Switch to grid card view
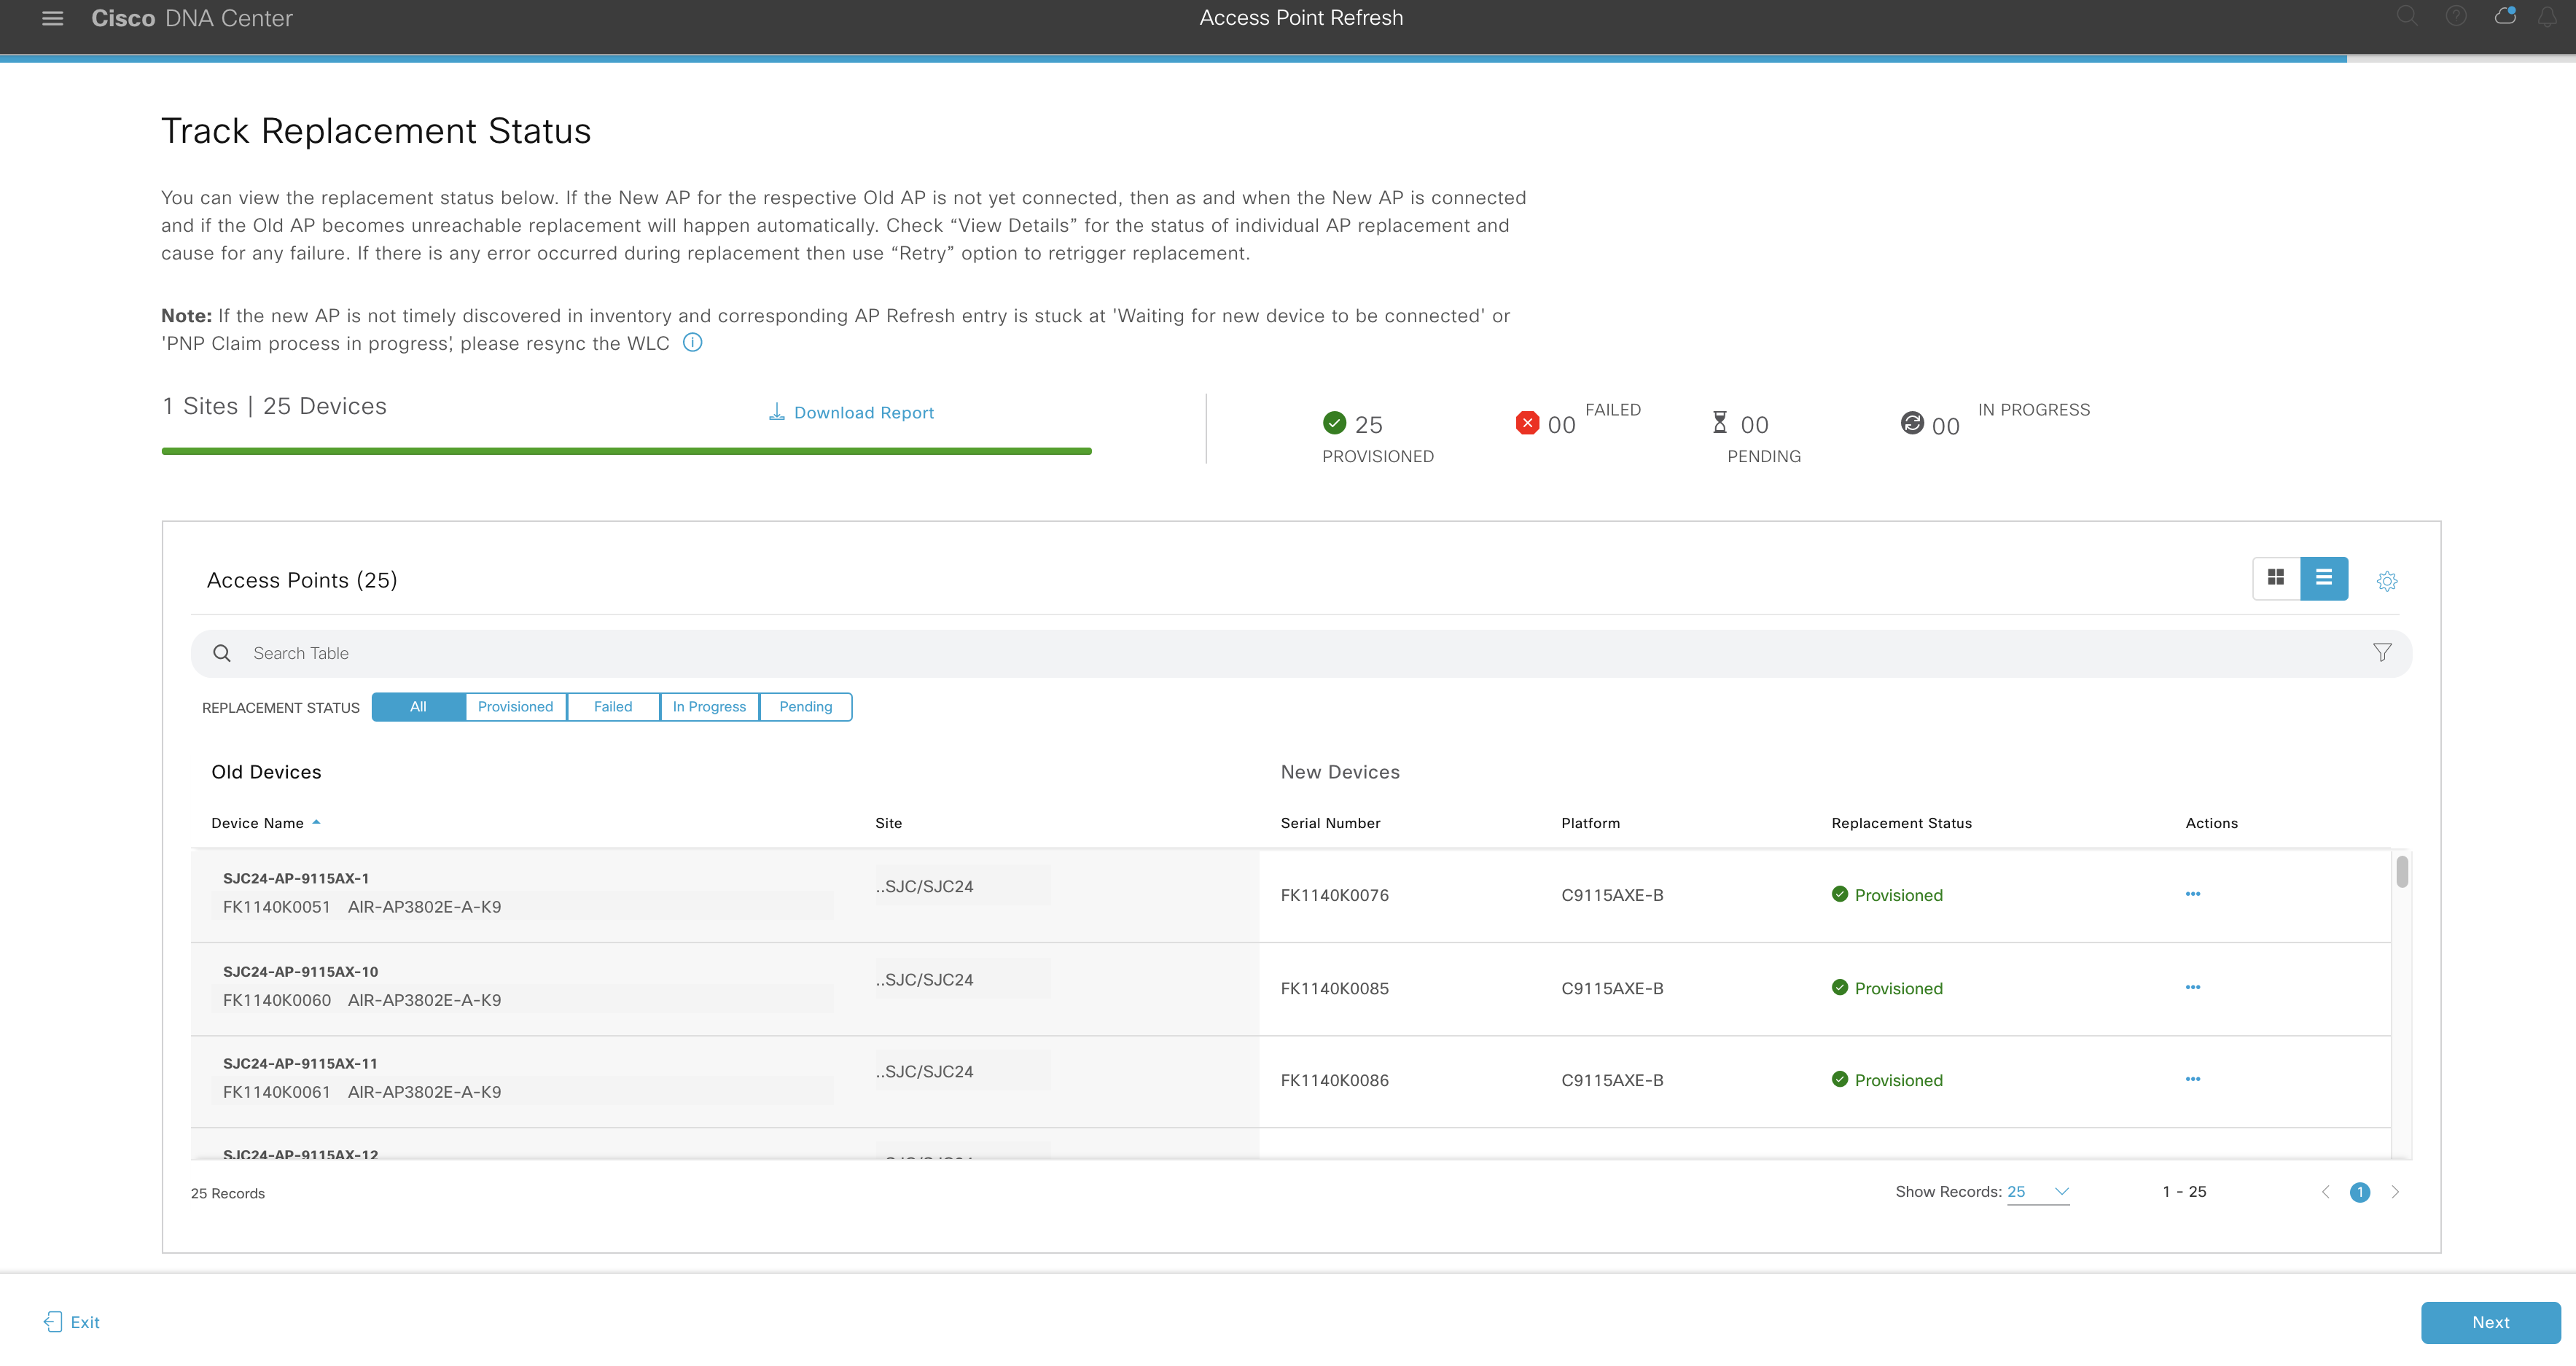This screenshot has height=1366, width=2576. coord(2275,578)
